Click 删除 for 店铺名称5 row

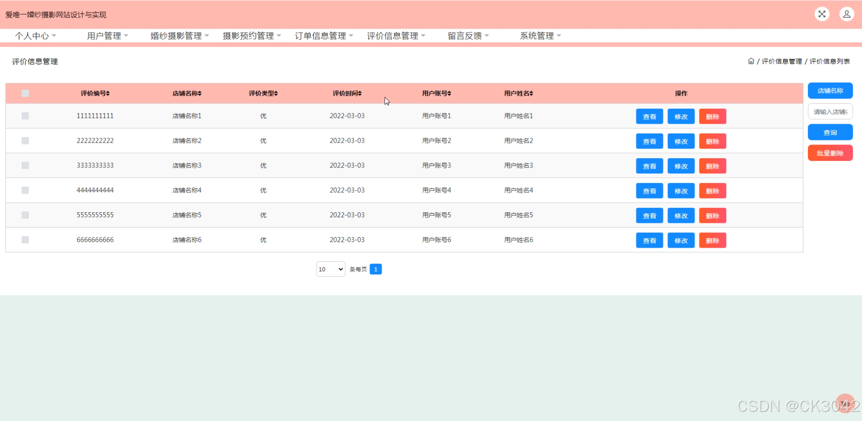click(712, 216)
